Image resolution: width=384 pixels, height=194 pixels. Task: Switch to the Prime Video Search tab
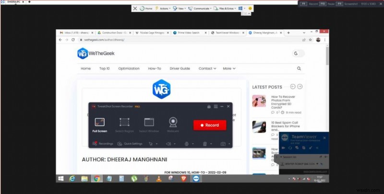pyautogui.click(x=189, y=33)
